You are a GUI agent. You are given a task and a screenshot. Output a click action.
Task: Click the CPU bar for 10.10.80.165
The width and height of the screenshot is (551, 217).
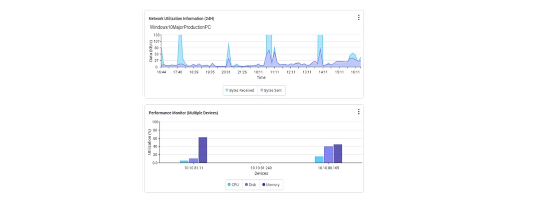pyautogui.click(x=319, y=160)
